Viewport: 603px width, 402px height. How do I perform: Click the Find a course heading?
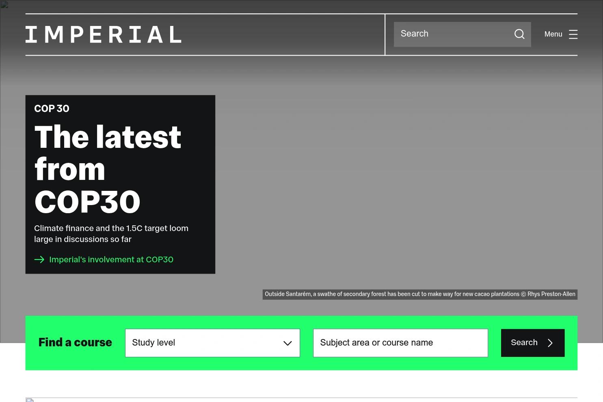[x=75, y=342]
